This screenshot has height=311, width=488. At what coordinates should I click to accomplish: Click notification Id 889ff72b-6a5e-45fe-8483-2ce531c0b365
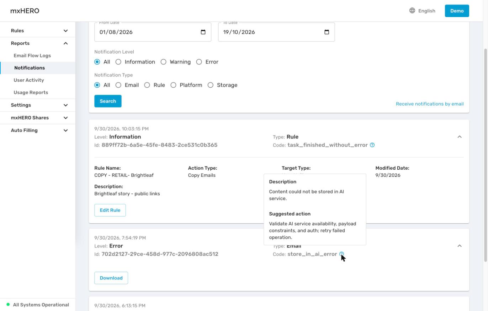coord(159,145)
